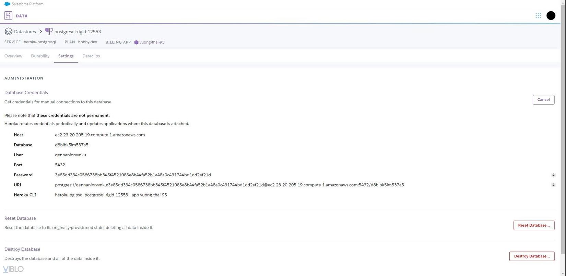Click the hobby-dev plan value
Image resolution: width=566 pixels, height=276 pixels.
pyautogui.click(x=87, y=42)
